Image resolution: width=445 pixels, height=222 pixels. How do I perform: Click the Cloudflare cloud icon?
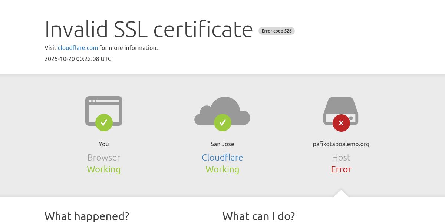tap(222, 111)
